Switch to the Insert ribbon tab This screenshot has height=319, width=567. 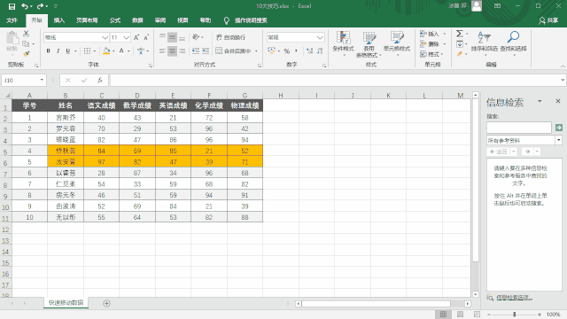pos(59,20)
